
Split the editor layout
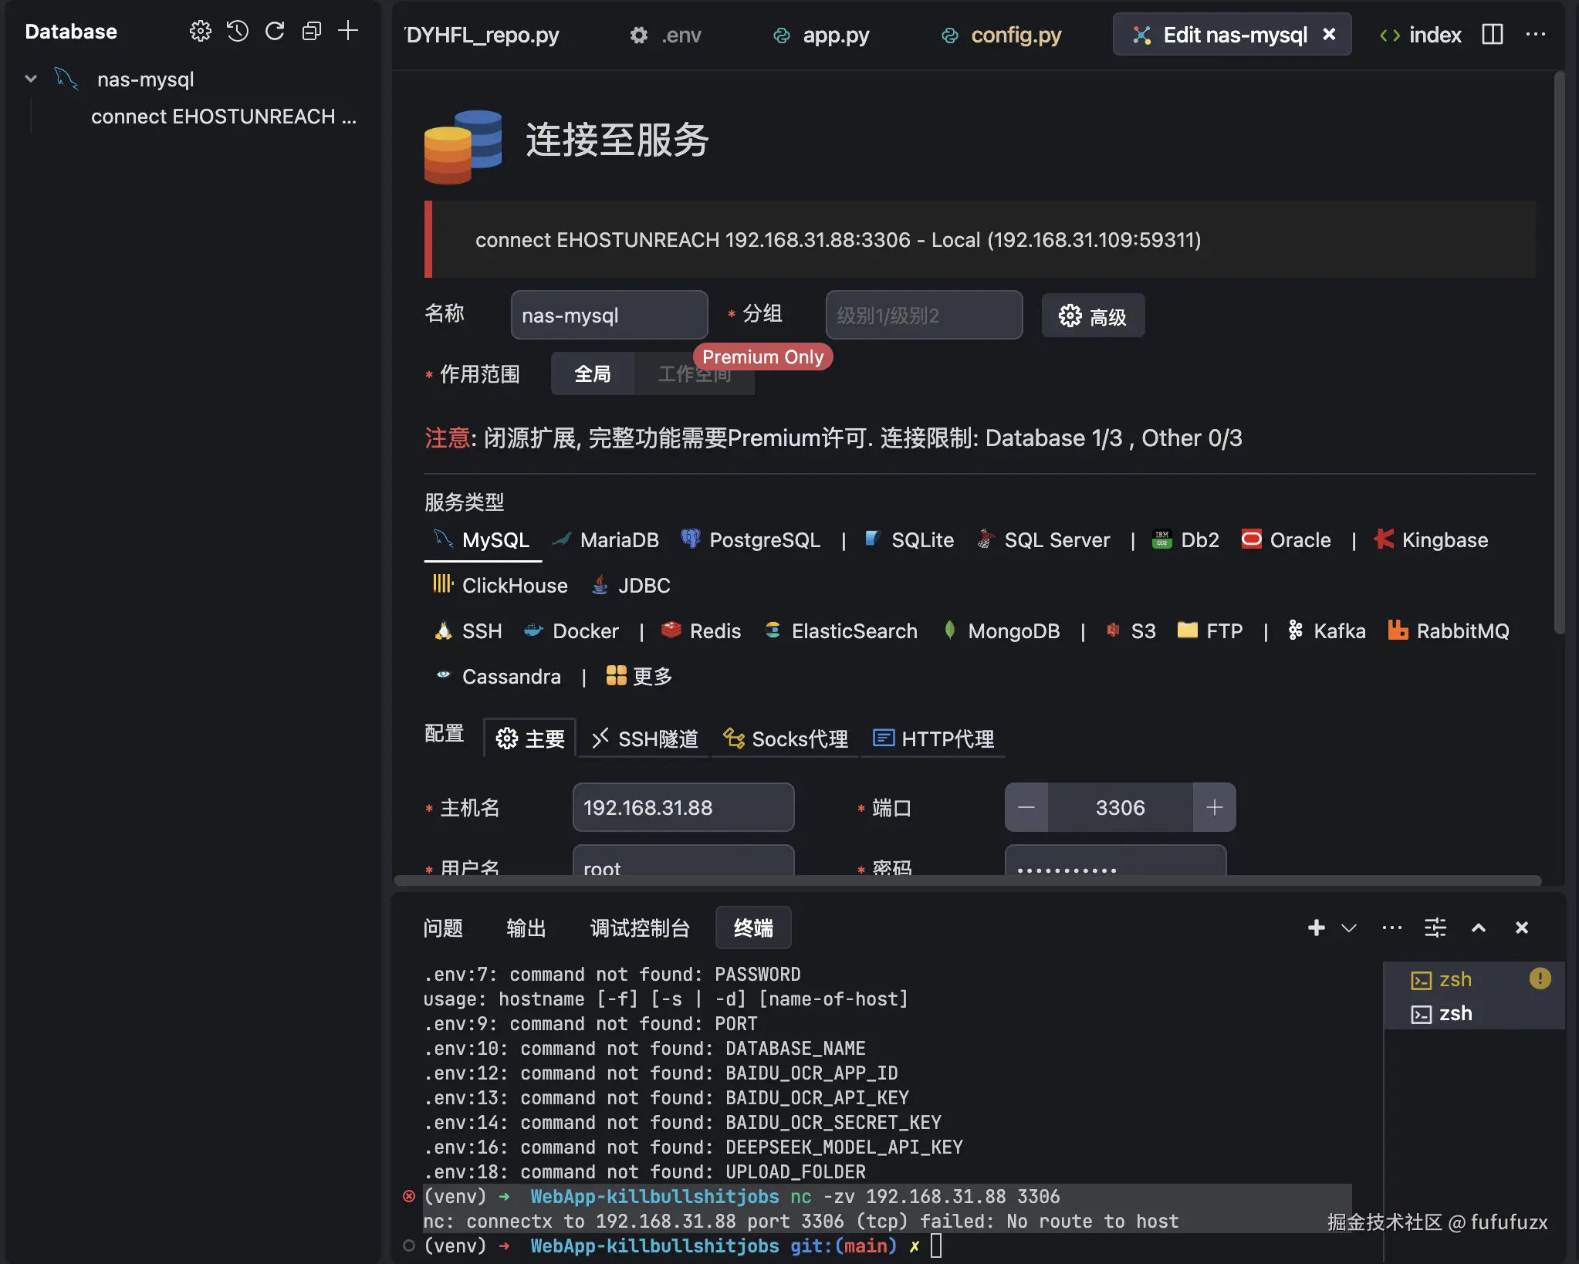(1493, 34)
